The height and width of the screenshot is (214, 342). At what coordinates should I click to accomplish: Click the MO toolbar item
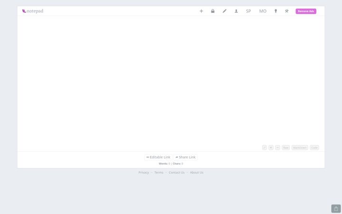pos(263,11)
